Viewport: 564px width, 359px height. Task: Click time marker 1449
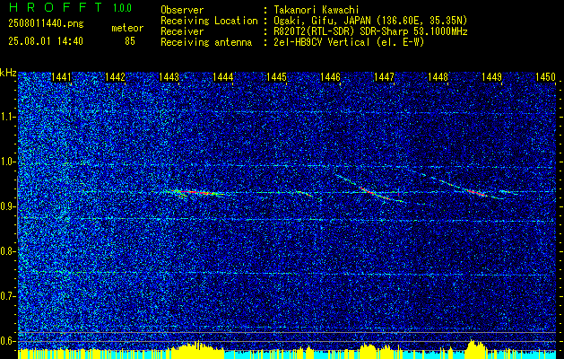click(x=492, y=77)
